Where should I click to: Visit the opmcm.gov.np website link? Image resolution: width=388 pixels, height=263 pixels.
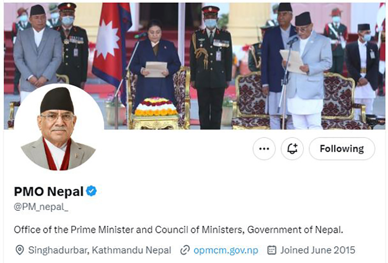pos(226,250)
